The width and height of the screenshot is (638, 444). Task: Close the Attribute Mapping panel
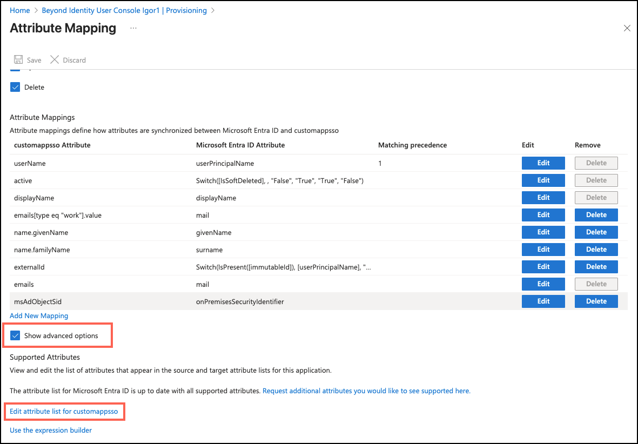tap(627, 29)
